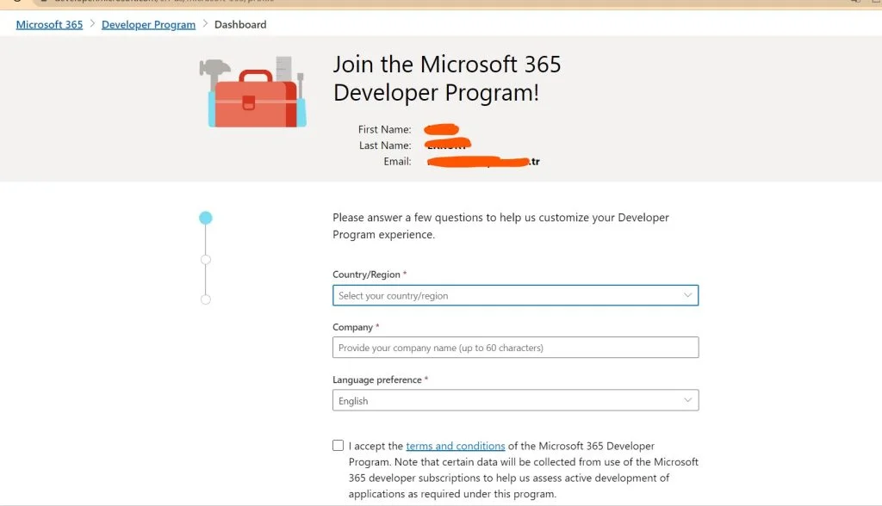Open the terms and conditions link

coord(456,446)
